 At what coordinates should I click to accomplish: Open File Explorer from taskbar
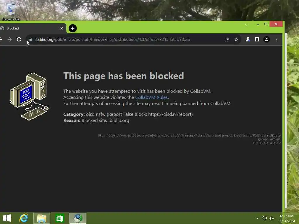[42, 218]
